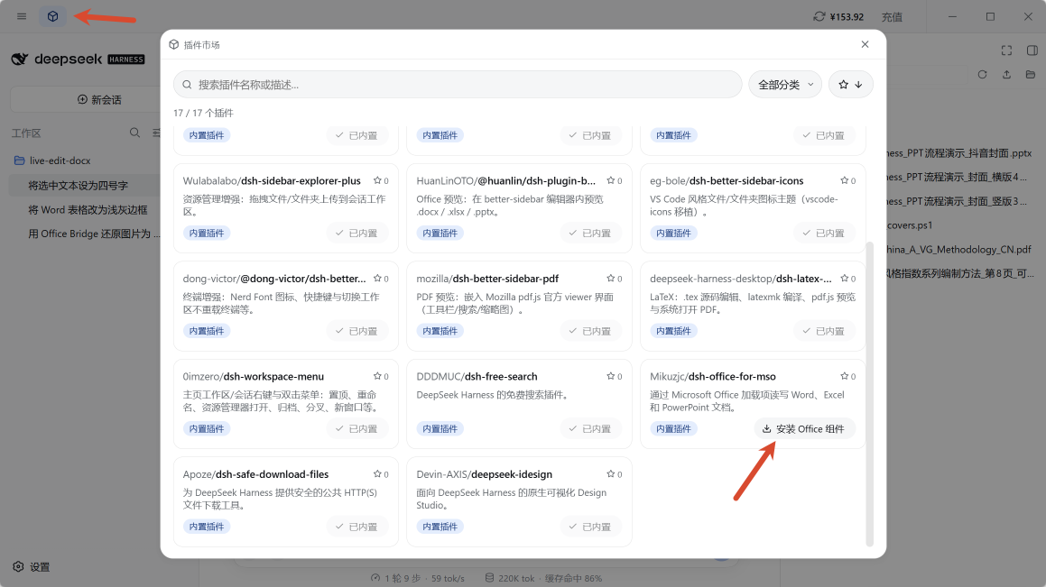Open 0imzero/dsh-workspace-menu plugin title

click(x=253, y=376)
